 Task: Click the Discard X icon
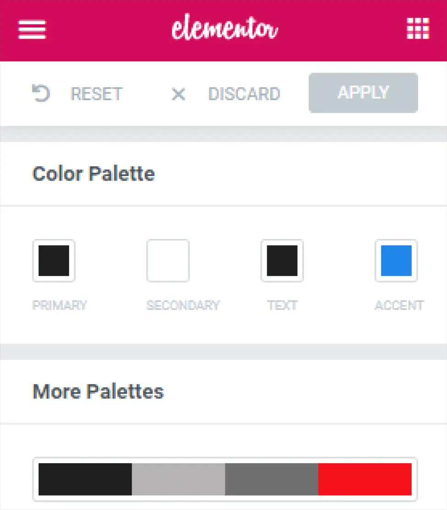pyautogui.click(x=178, y=94)
